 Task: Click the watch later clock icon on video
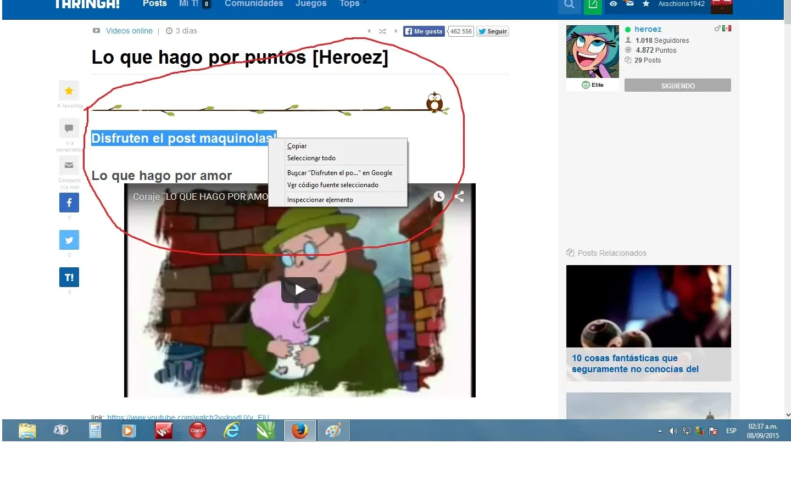tap(439, 196)
